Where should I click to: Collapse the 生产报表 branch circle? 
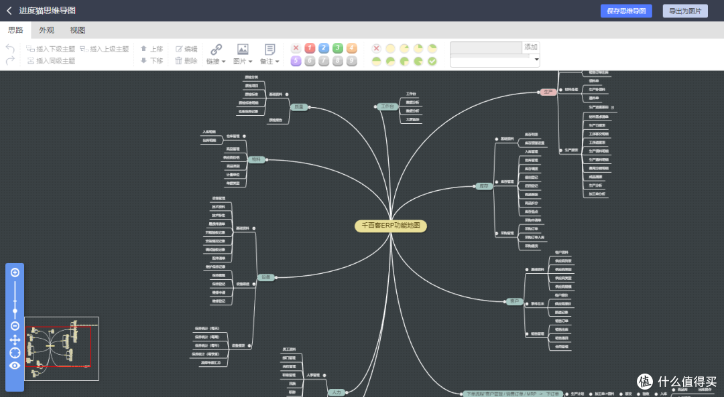[x=560, y=151]
